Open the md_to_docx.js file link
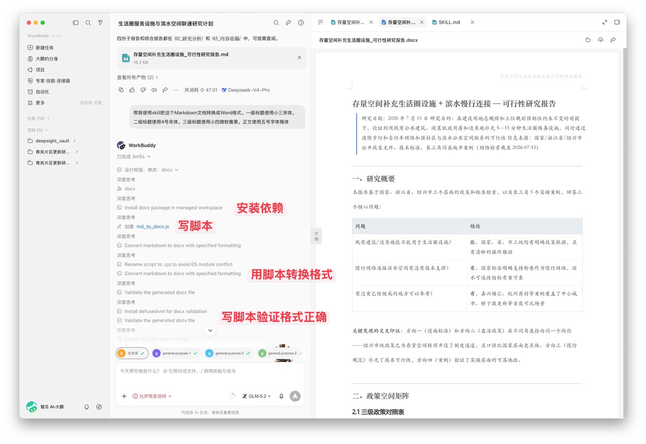Image resolution: width=646 pixels, height=444 pixels. [x=152, y=227]
